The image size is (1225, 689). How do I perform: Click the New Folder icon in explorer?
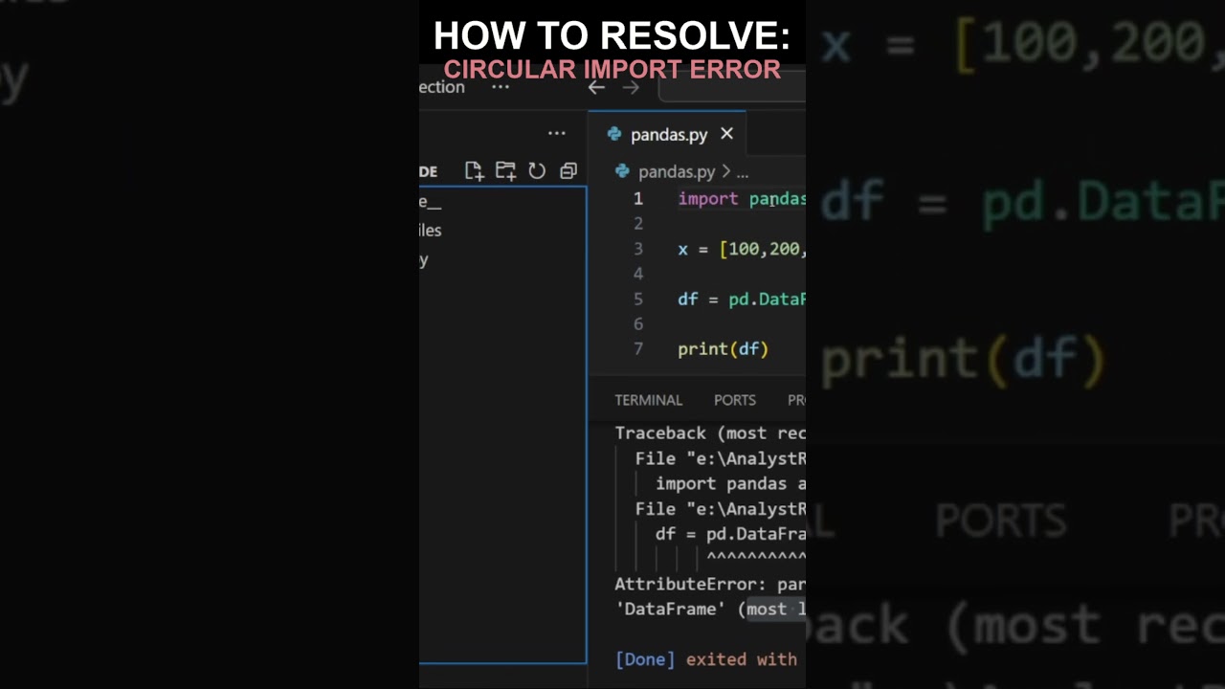click(505, 171)
